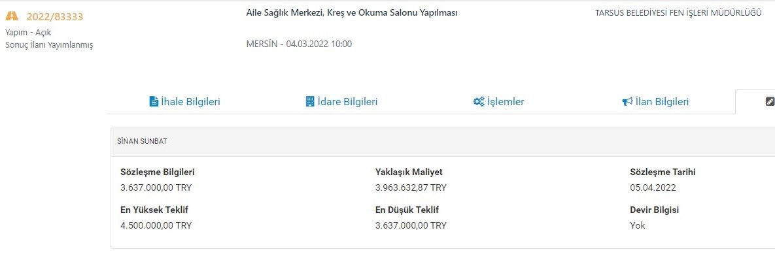Click the MERSİN - 04.03.2022 10:00 date text
Image resolution: width=775 pixels, height=258 pixels.
[x=299, y=44]
